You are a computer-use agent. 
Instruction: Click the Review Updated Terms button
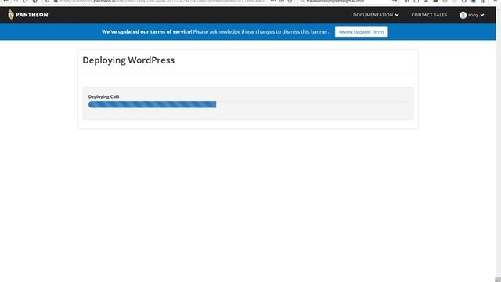pyautogui.click(x=361, y=31)
